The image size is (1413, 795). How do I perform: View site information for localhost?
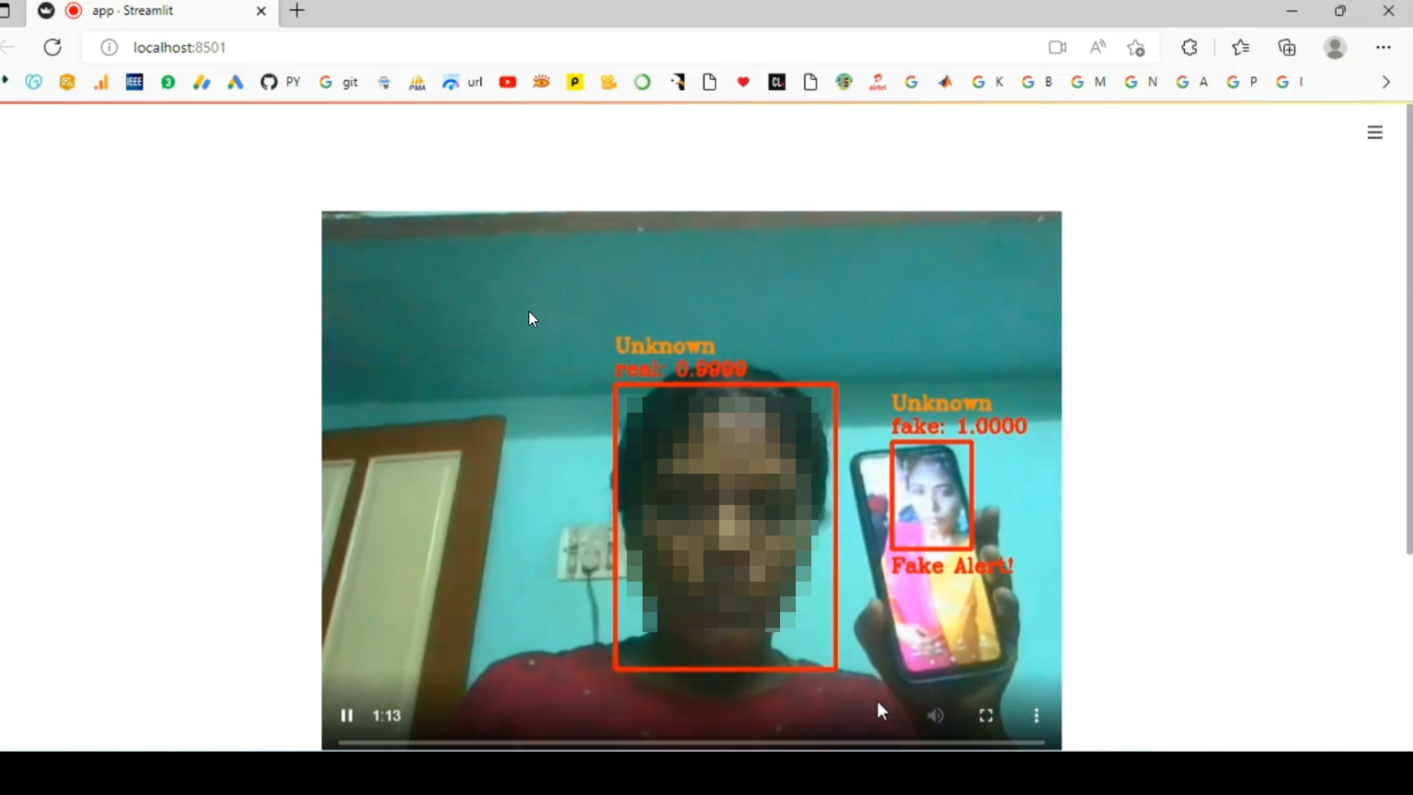pyautogui.click(x=109, y=47)
